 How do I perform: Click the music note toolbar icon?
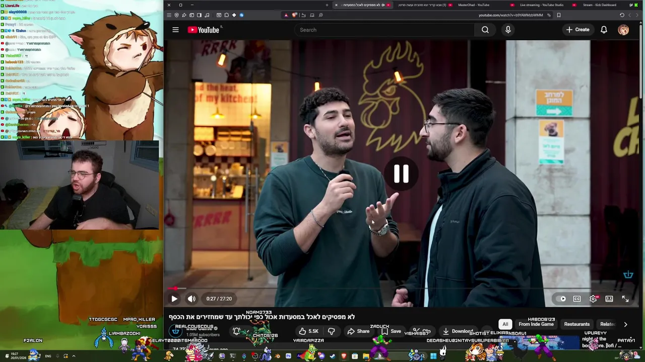[207, 15]
